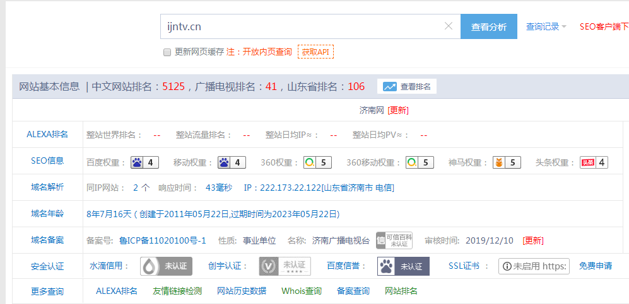
Task: Click the domain age 8年7月16天 link
Action: tap(109, 215)
